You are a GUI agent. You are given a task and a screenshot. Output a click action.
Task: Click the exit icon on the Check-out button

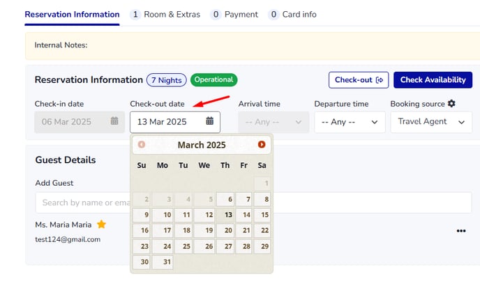(x=380, y=80)
